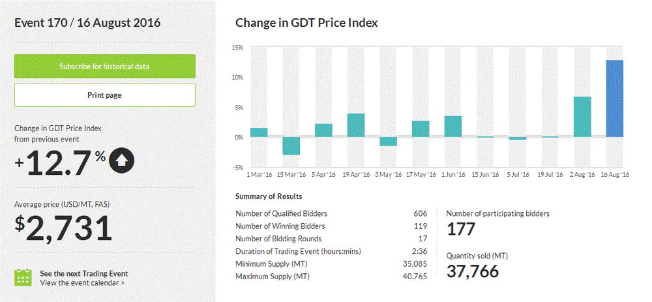Click the Change in GDT Price Index heading
This screenshot has width=652, height=302.
click(x=306, y=23)
